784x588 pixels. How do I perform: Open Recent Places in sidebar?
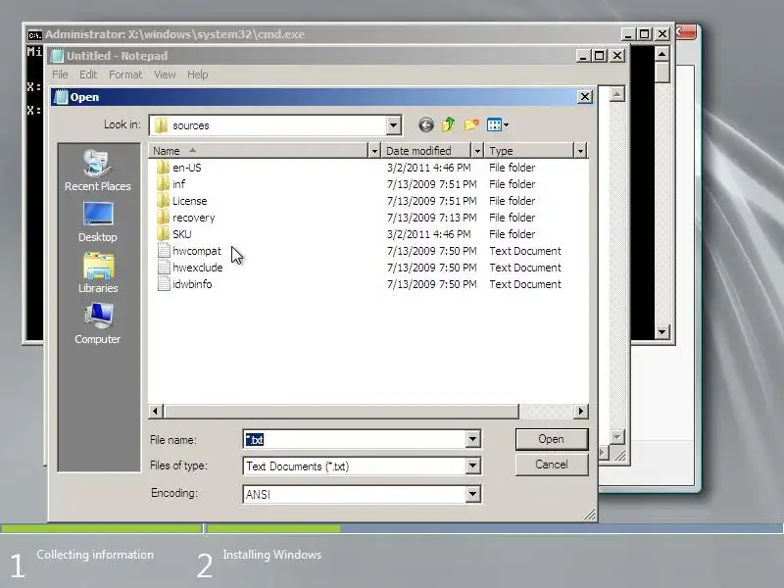point(97,171)
